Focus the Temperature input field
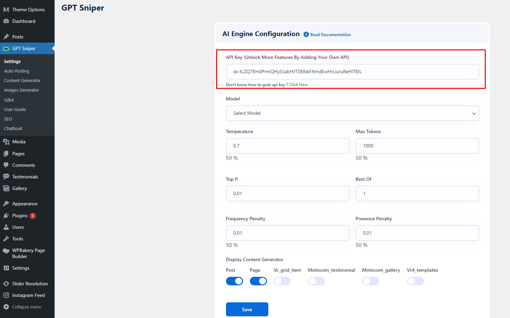Image resolution: width=510 pixels, height=318 pixels. [x=287, y=146]
